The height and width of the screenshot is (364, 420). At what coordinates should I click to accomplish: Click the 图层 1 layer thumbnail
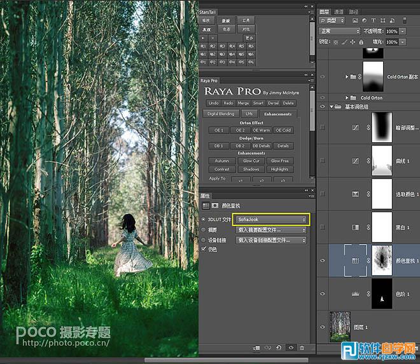tap(340, 327)
